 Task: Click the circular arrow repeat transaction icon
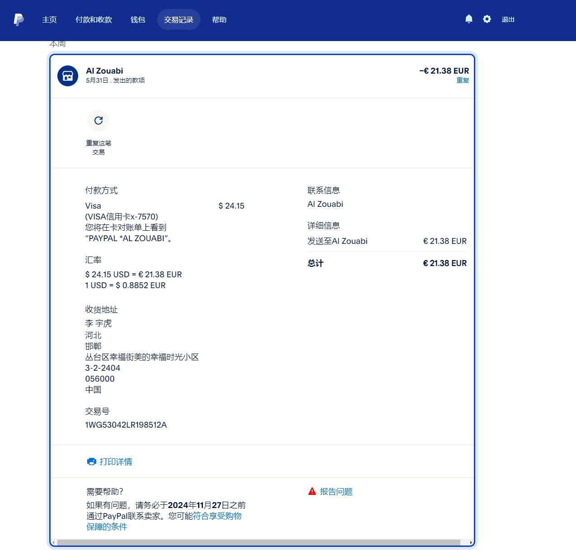(98, 121)
